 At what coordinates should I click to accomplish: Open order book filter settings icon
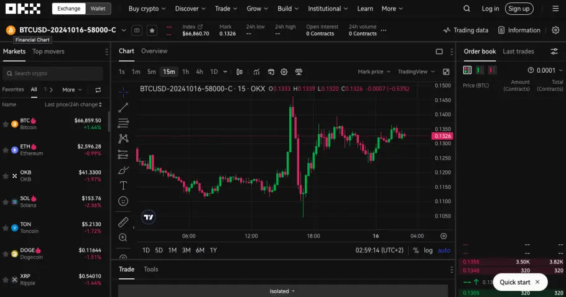(x=554, y=52)
